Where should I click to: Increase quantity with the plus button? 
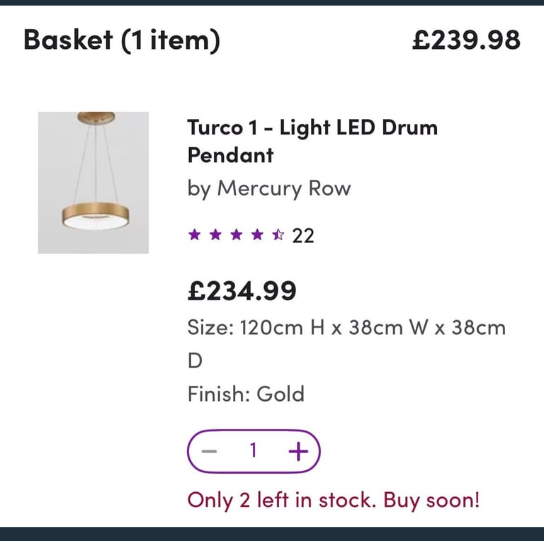click(298, 451)
